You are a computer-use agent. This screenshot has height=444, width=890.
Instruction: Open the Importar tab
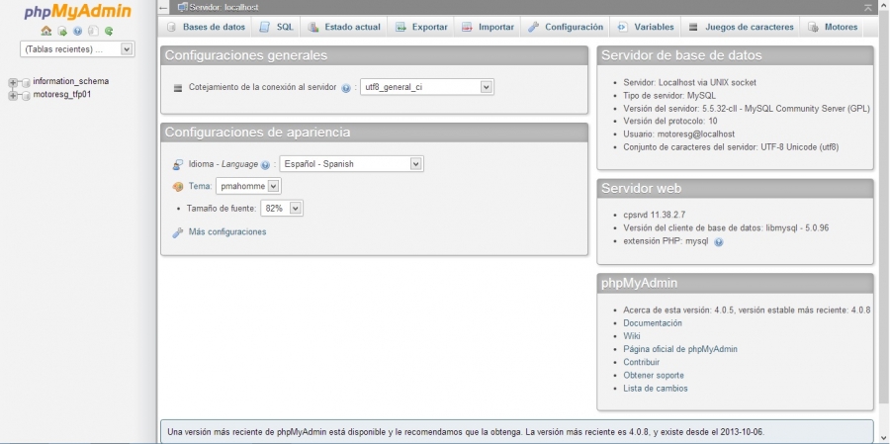tap(488, 27)
